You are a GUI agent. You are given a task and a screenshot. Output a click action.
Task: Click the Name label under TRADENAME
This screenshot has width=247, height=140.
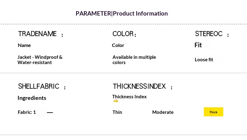[24, 45]
